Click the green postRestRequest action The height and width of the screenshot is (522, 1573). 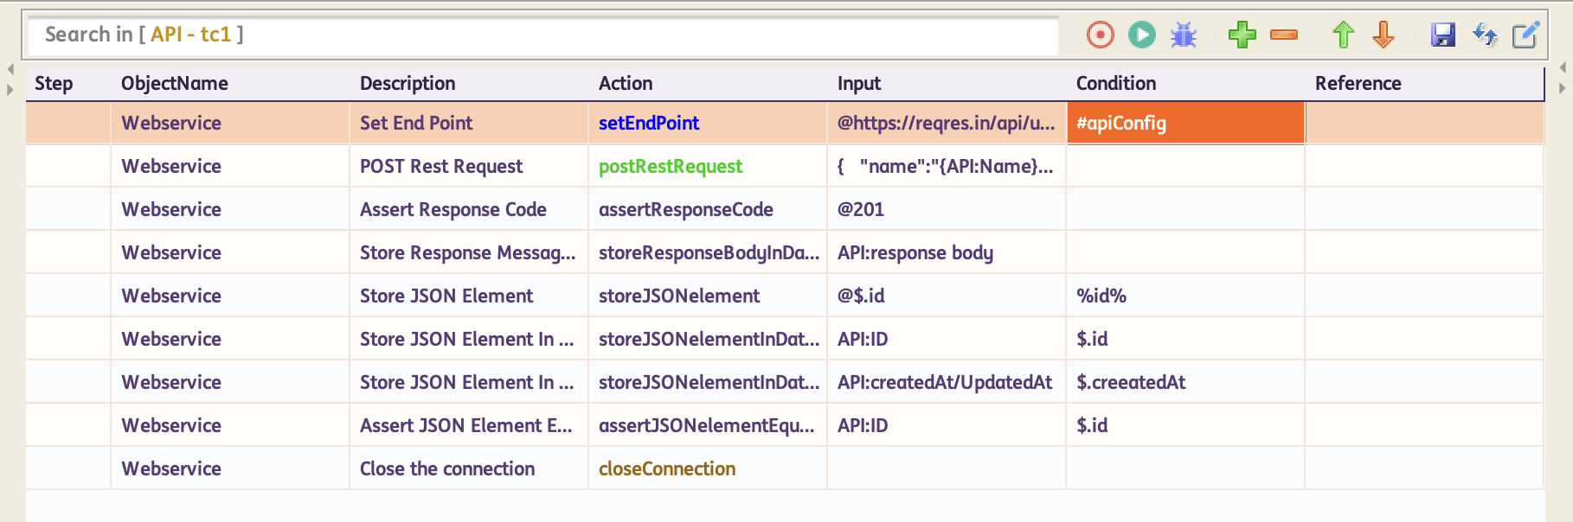(x=671, y=166)
